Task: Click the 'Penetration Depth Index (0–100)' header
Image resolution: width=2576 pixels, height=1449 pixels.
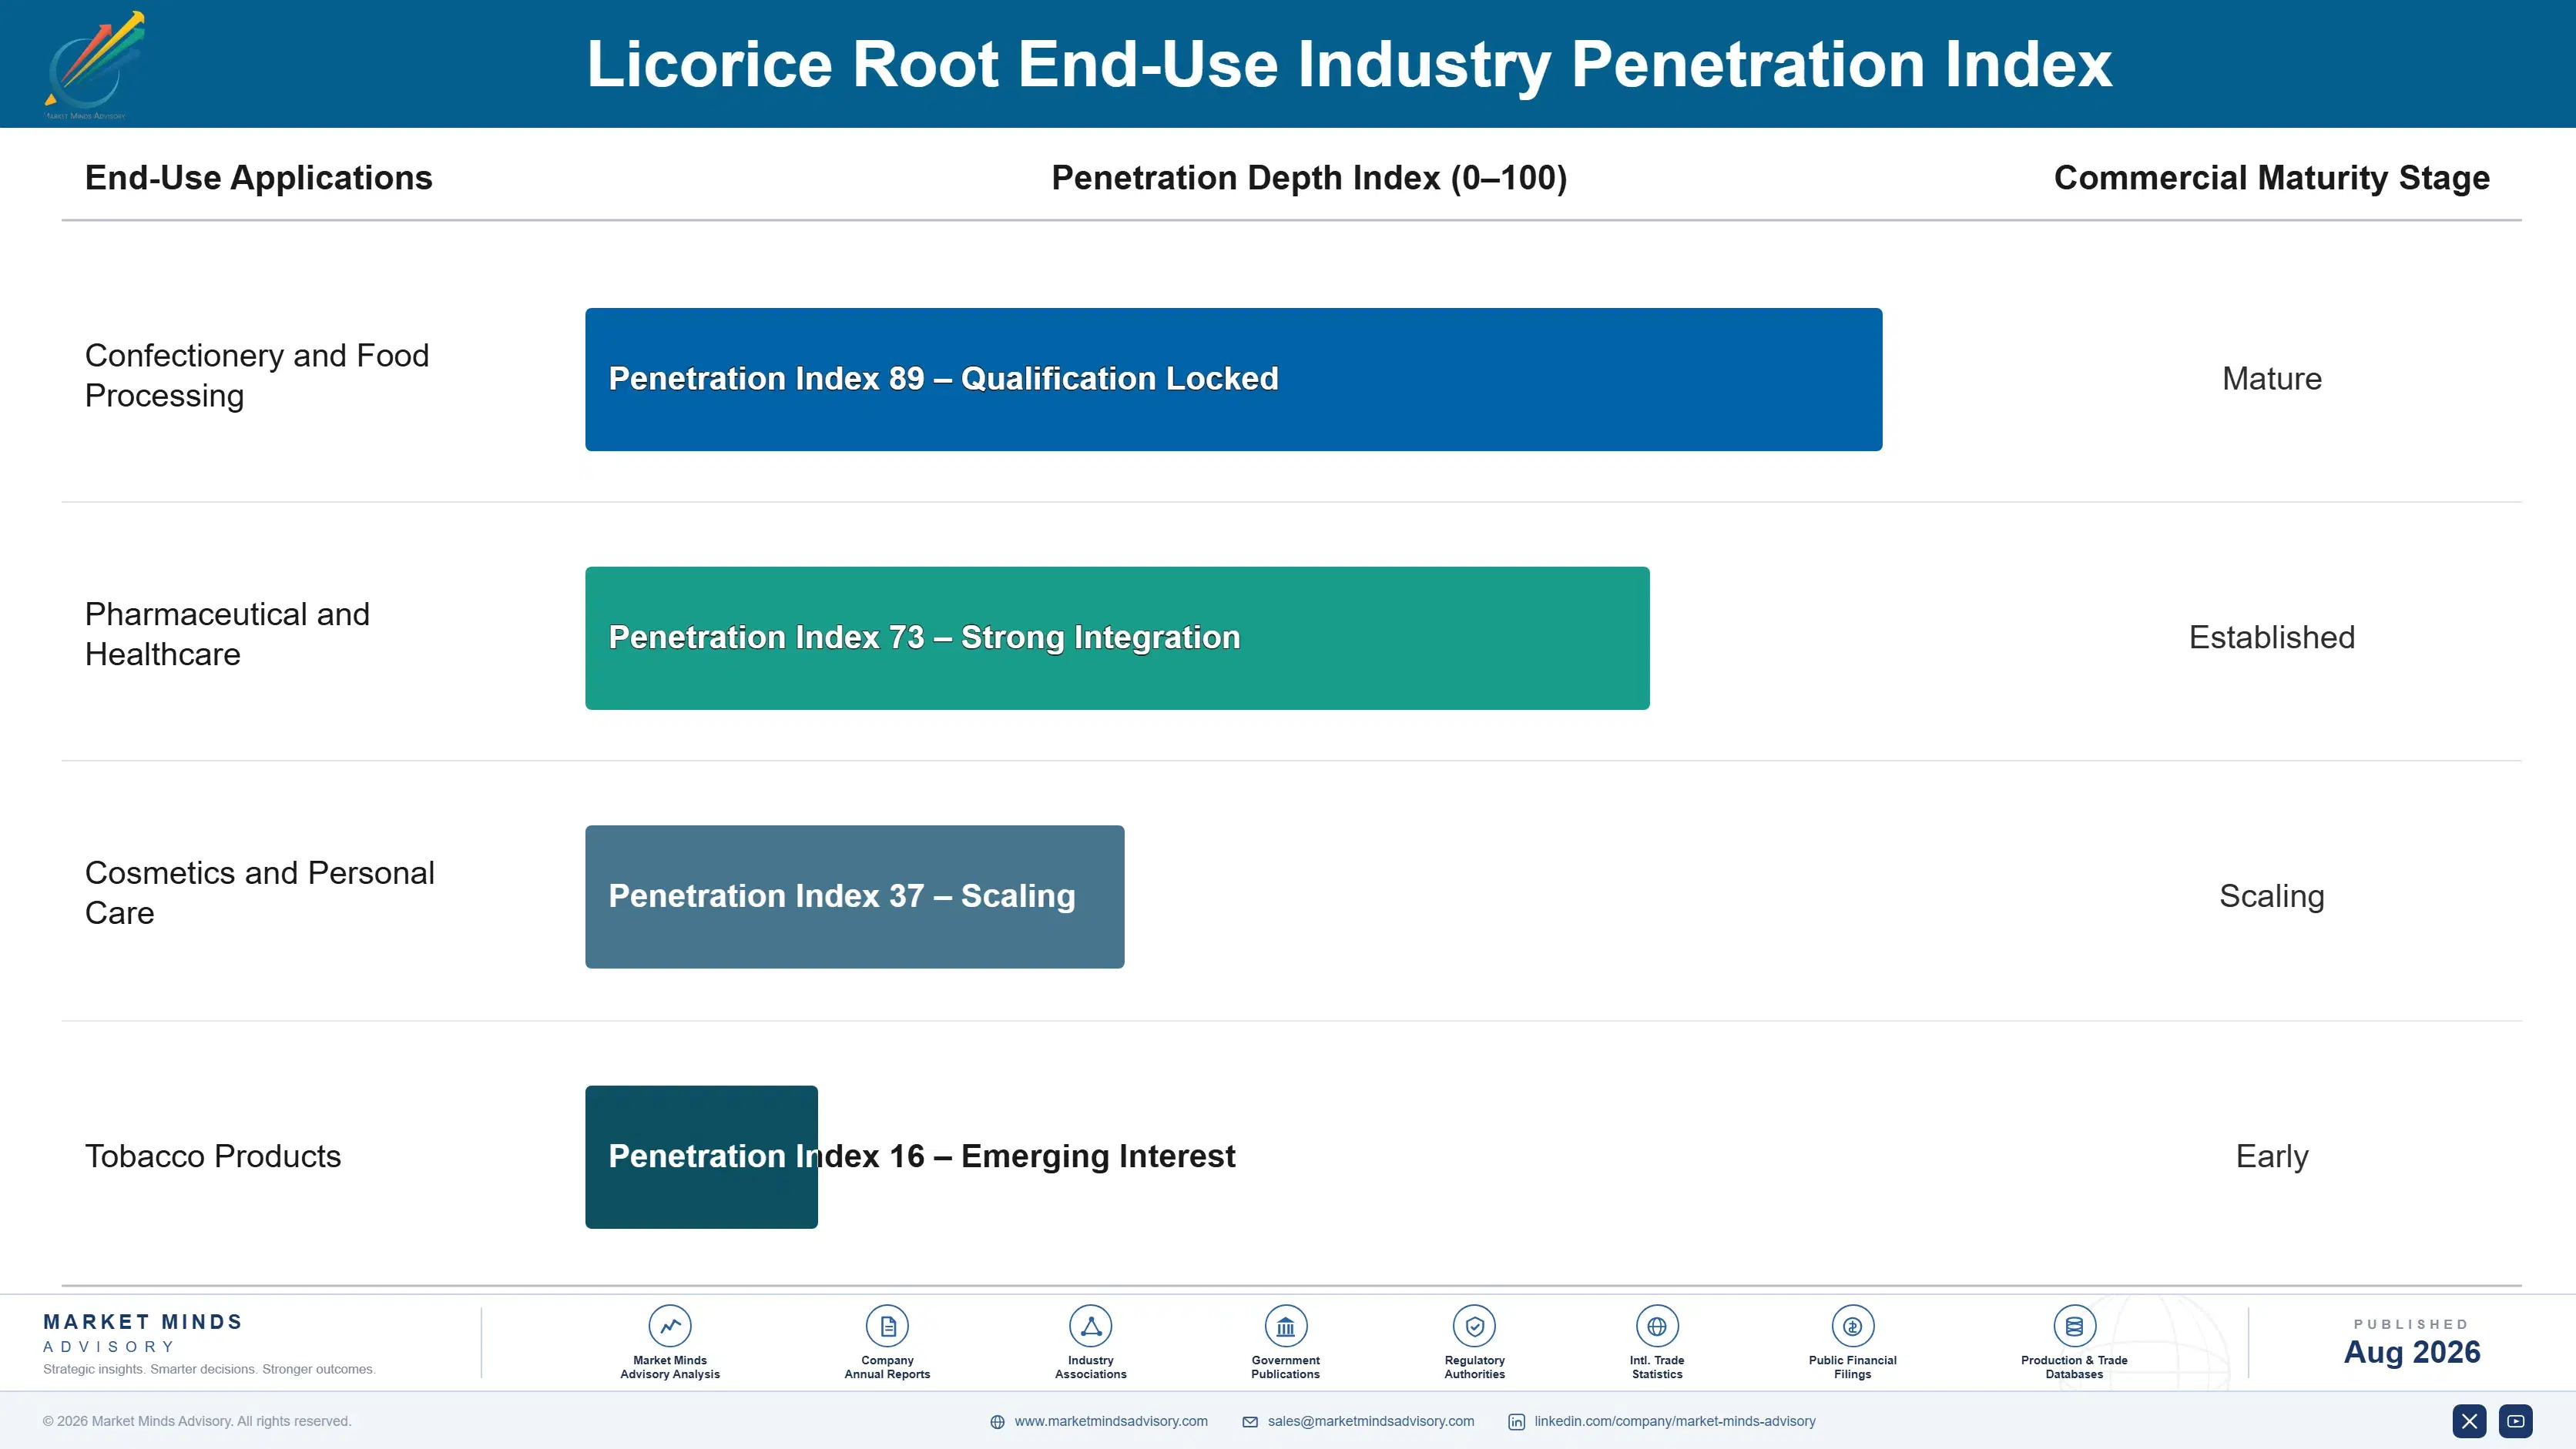Action: pos(1309,178)
